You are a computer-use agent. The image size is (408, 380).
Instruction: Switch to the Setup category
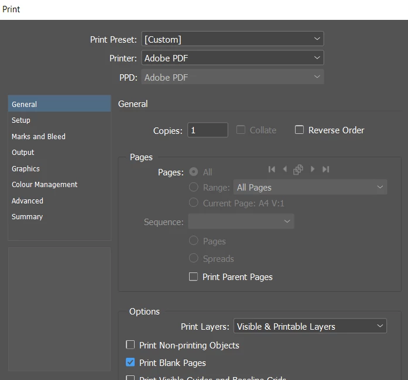coord(59,120)
